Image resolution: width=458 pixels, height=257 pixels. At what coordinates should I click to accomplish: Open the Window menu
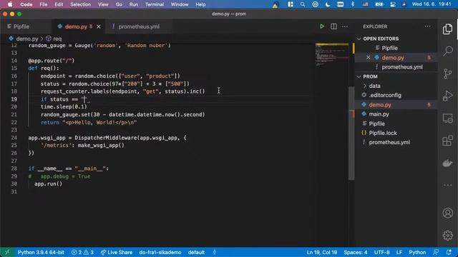[180, 4]
